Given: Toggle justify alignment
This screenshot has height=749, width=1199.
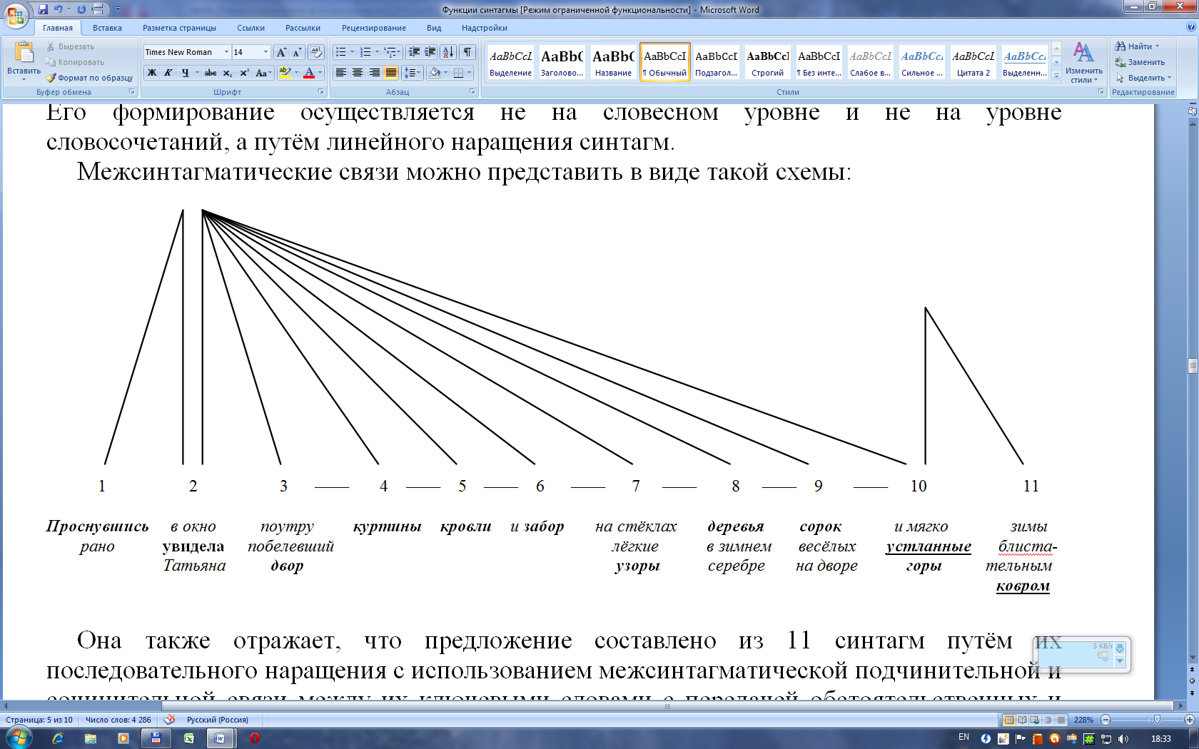Looking at the screenshot, I should [x=390, y=73].
